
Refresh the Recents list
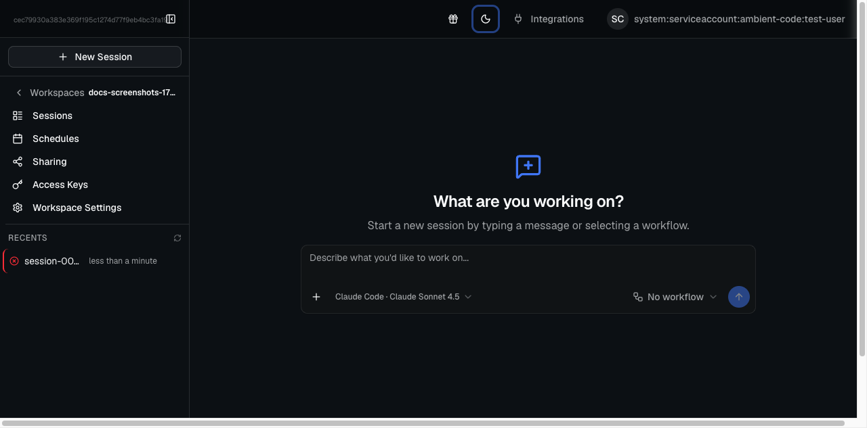177,237
